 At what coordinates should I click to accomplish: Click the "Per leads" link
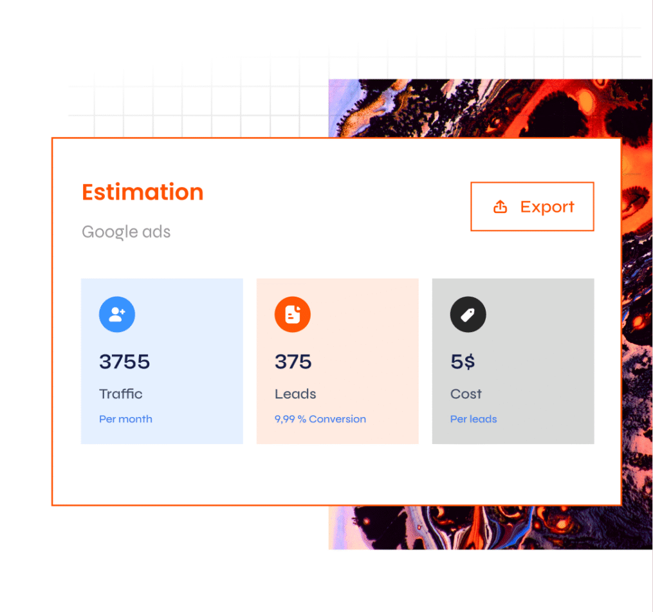pyautogui.click(x=474, y=419)
